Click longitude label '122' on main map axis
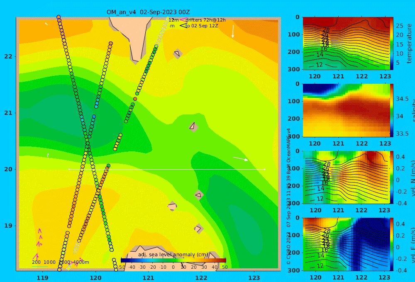This screenshot has width=415, height=282. 201,278
